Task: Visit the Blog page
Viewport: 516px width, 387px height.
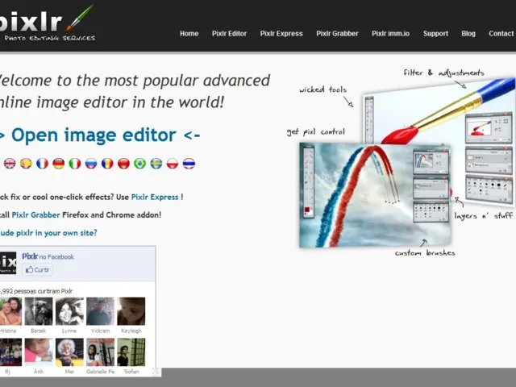Action: 468,34
